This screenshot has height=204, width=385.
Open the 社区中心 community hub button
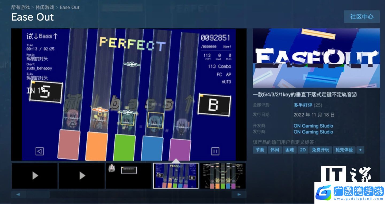(x=362, y=17)
